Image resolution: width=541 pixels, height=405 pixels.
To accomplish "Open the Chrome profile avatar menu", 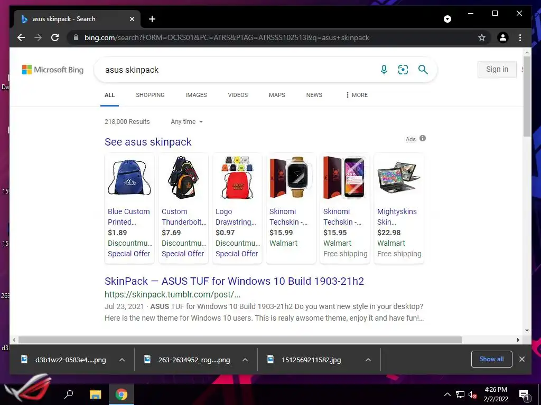I will pyautogui.click(x=503, y=37).
